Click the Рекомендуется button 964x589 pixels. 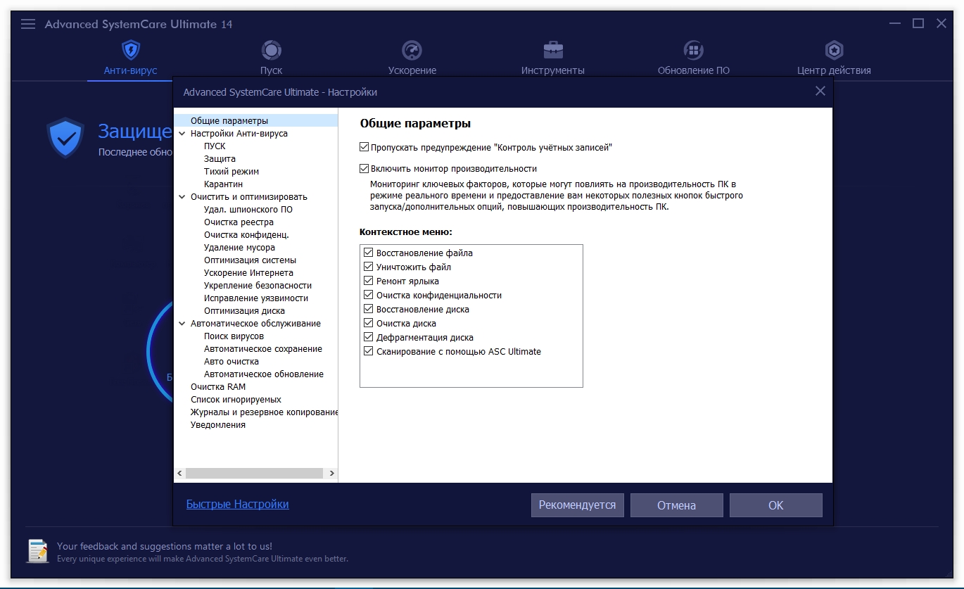click(577, 505)
